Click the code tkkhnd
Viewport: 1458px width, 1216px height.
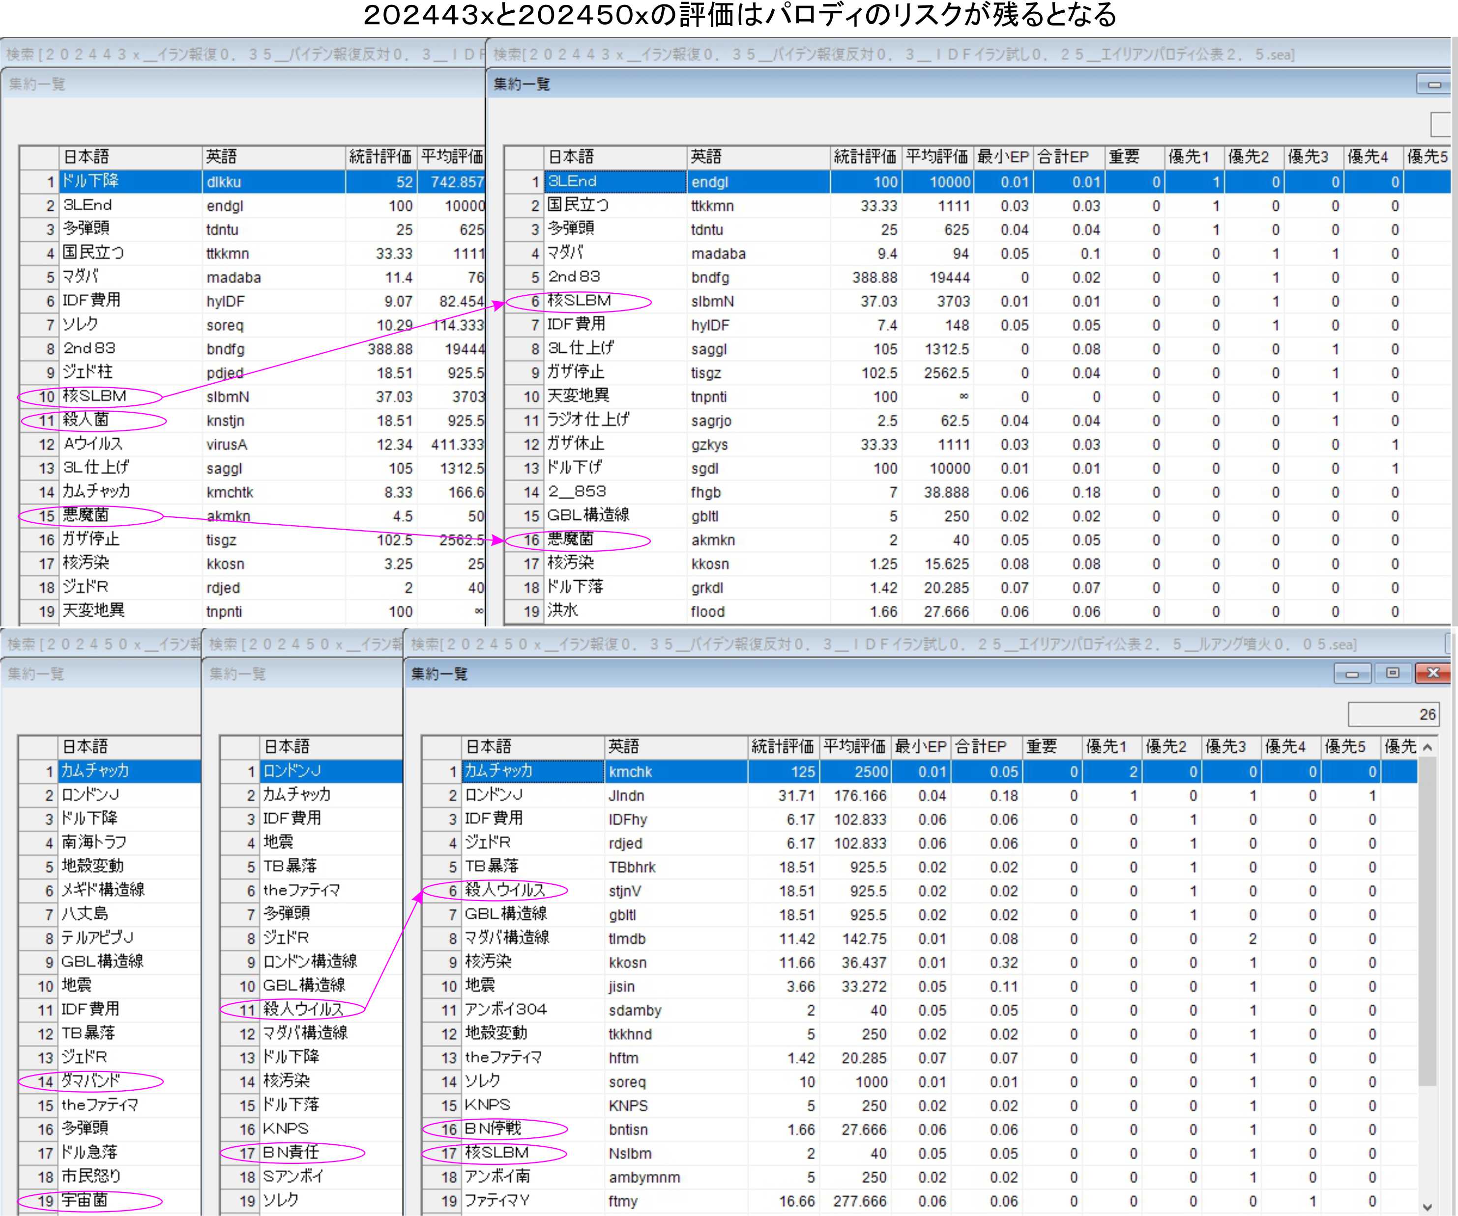coord(630,1034)
